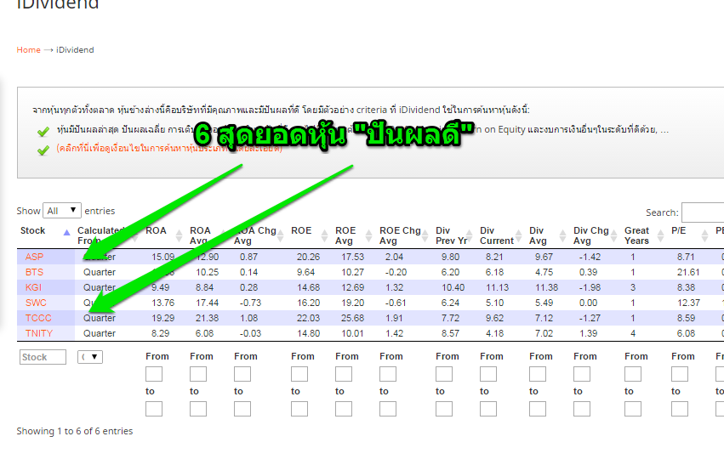Open the Home breadcrumb link
This screenshot has width=724, height=476.
click(29, 50)
